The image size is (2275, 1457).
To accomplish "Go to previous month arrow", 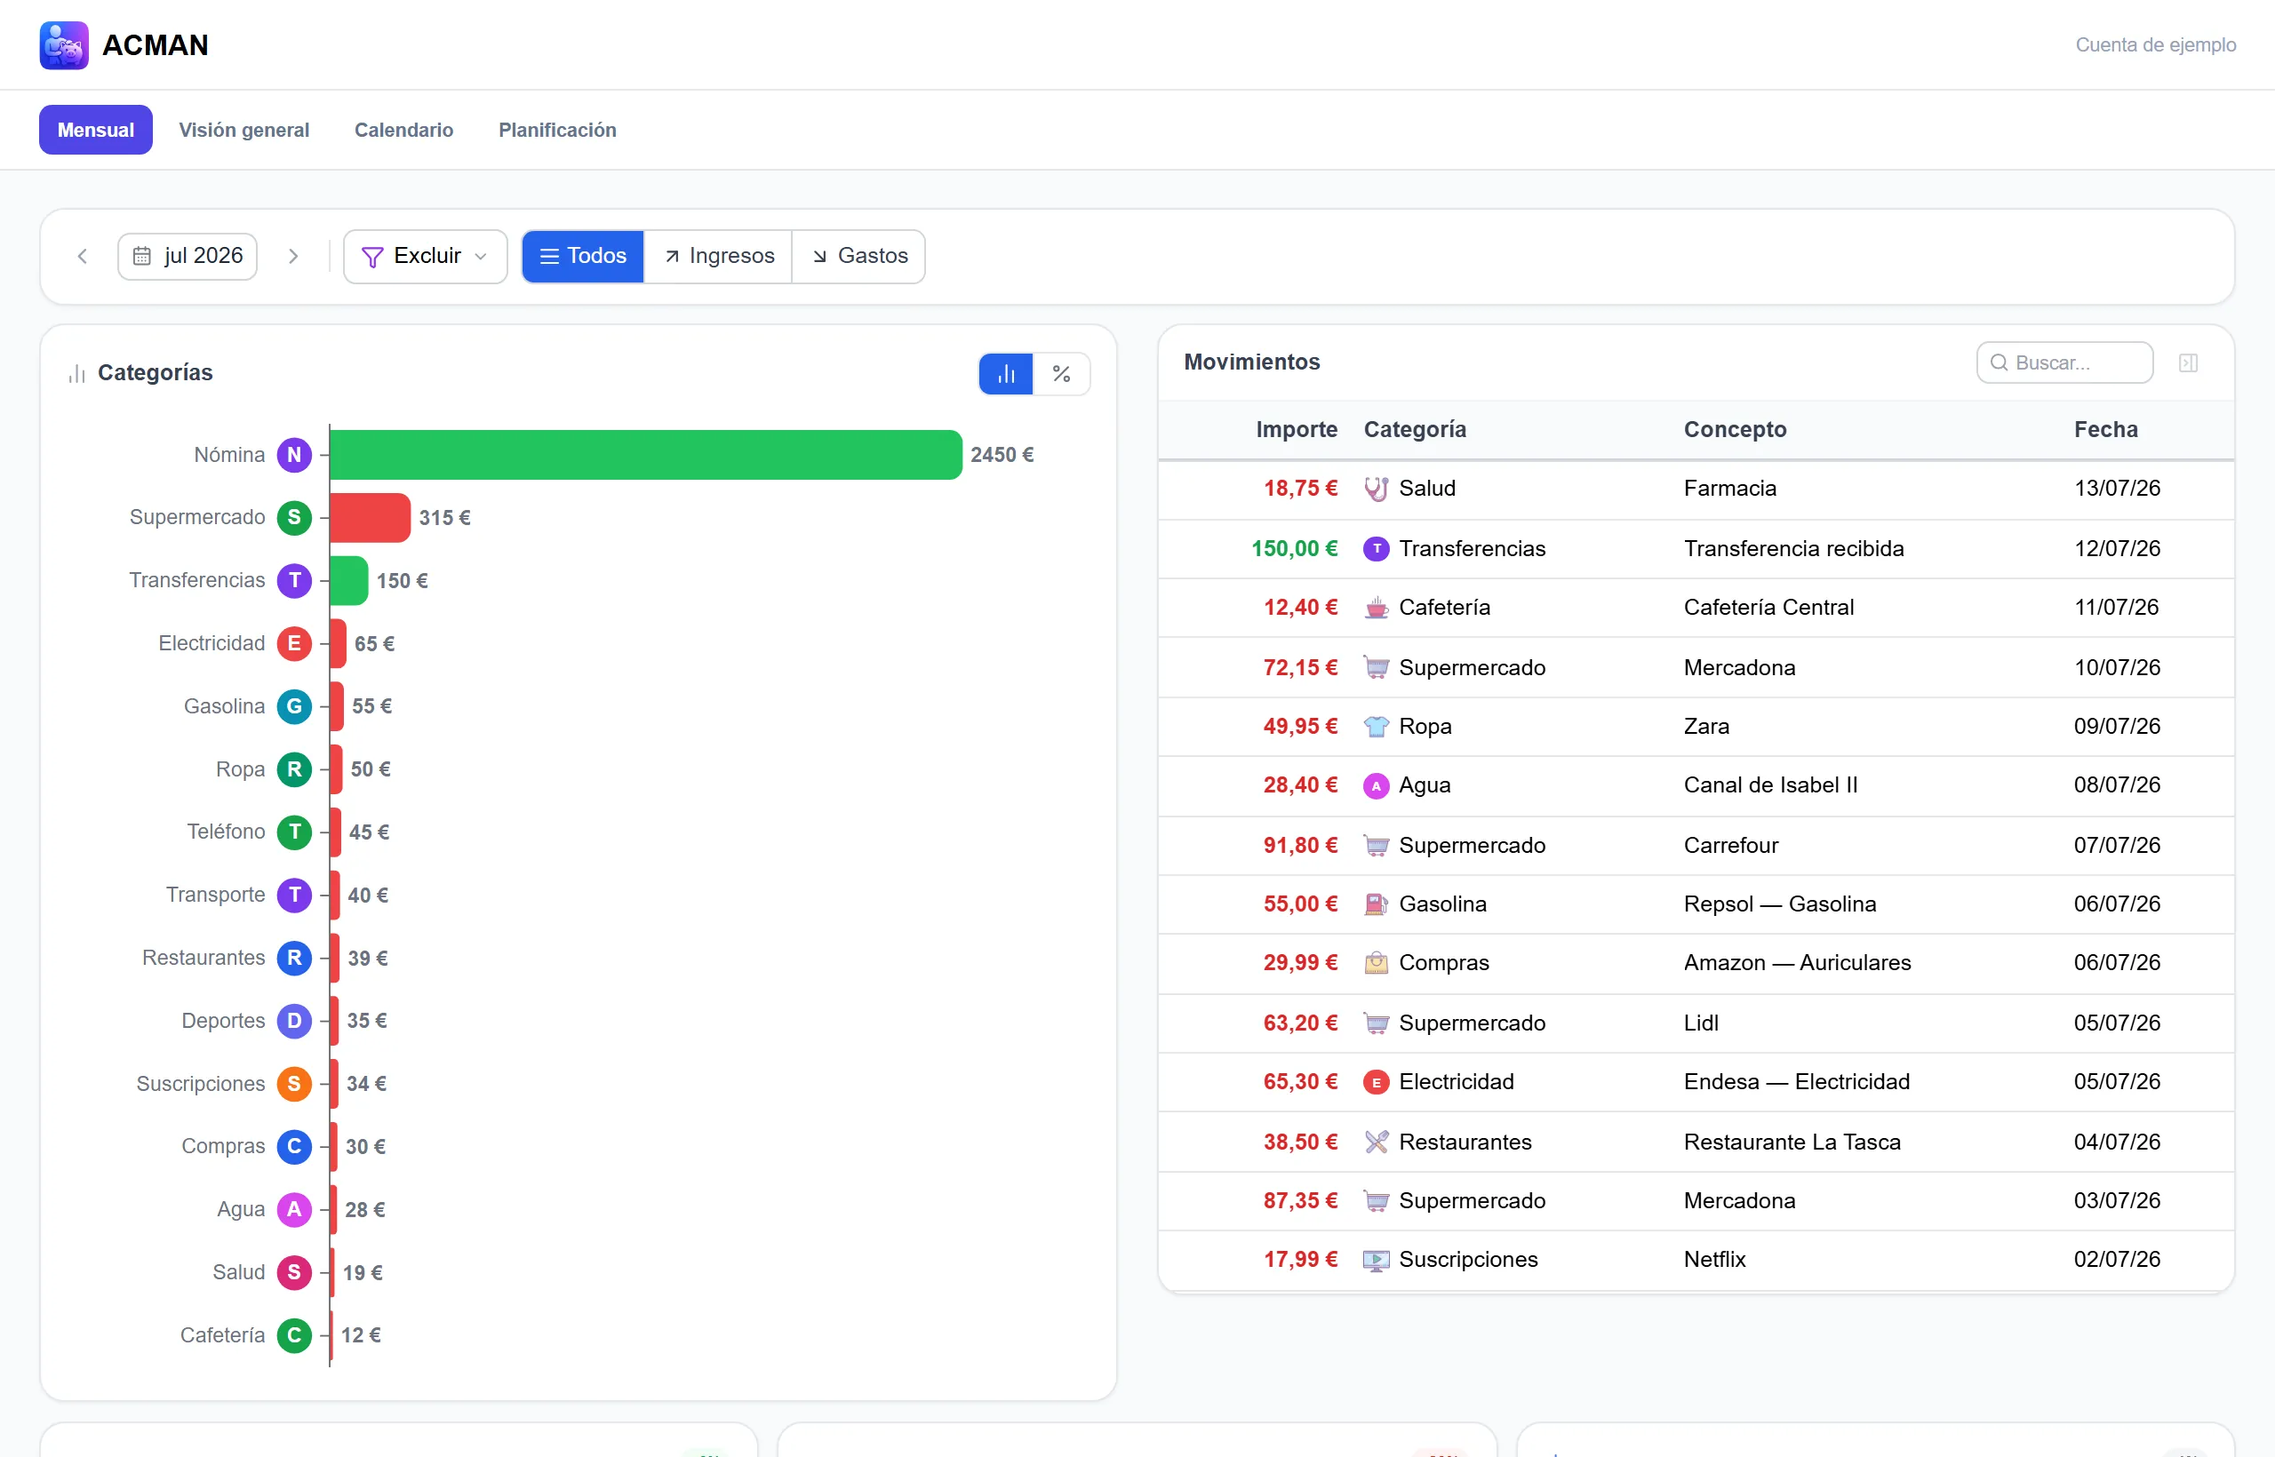I will (x=83, y=257).
